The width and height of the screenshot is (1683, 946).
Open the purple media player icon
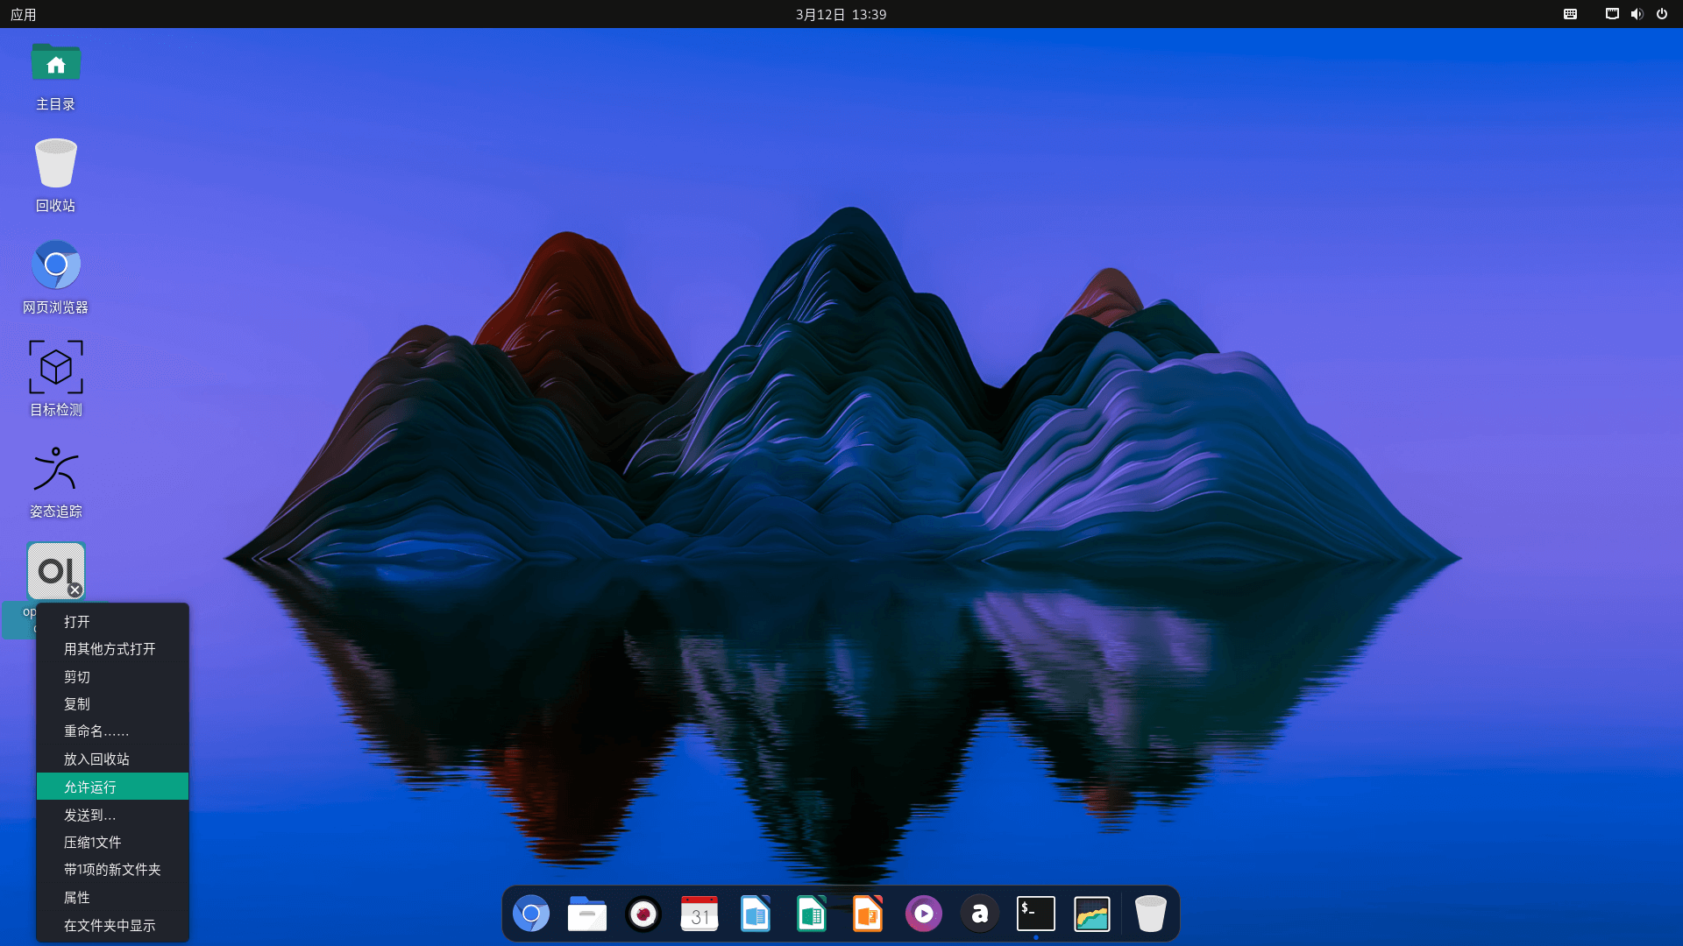[923, 914]
